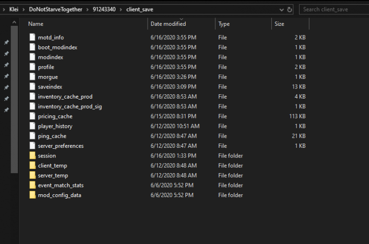369x244 pixels.
Task: Select the session folder icon
Action: click(32, 155)
